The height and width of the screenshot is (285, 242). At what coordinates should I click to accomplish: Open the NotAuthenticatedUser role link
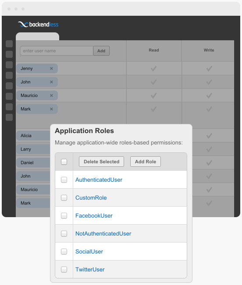point(103,234)
